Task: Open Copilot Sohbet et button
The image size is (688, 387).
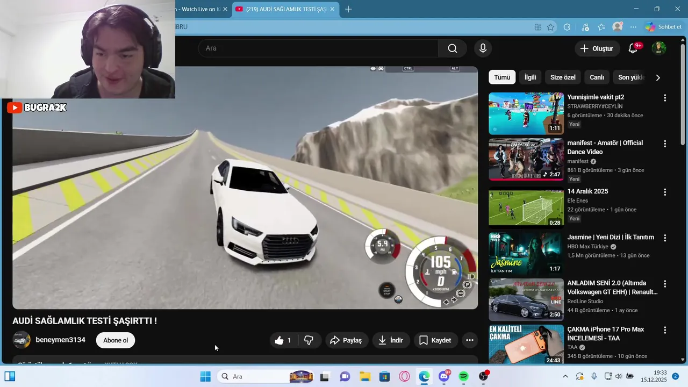Action: click(664, 27)
